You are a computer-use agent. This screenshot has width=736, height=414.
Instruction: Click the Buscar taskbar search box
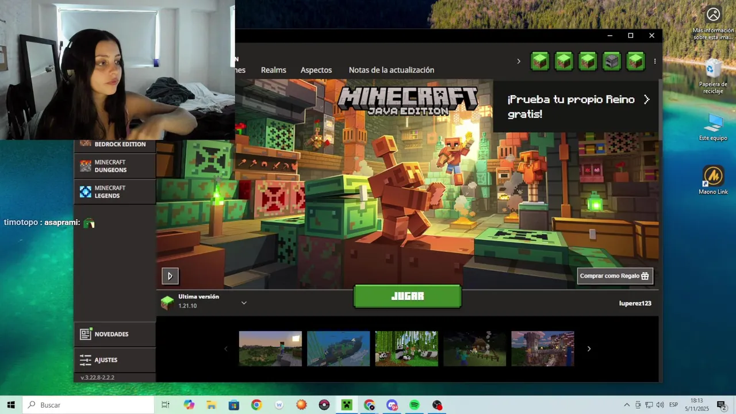(x=88, y=405)
